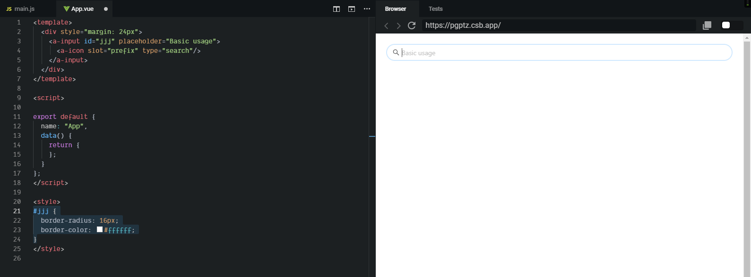Click the preview URL address field
Screen dimensions: 751x277
[559, 25]
